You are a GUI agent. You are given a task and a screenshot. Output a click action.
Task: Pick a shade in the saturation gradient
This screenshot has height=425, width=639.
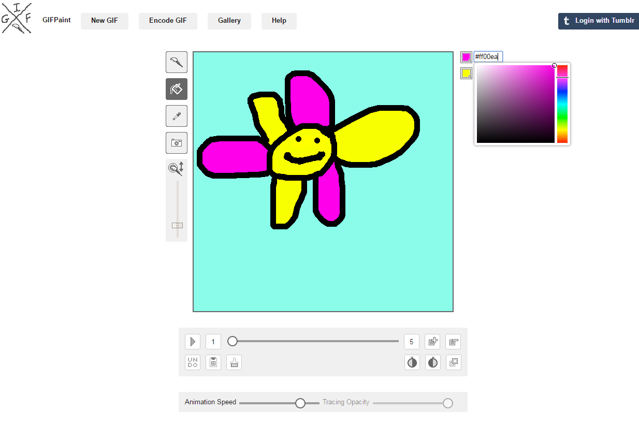(516, 104)
